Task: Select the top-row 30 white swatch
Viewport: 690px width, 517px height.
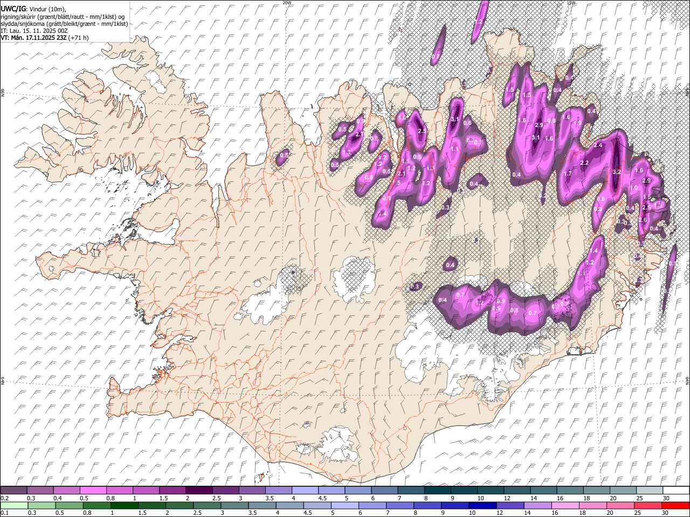Action: 676,491
